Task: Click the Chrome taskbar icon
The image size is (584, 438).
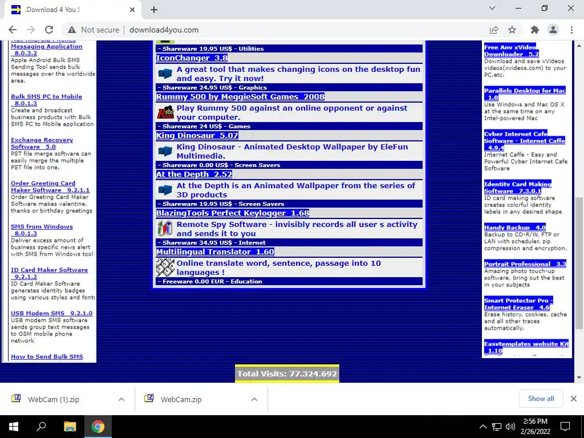Action: [98, 427]
